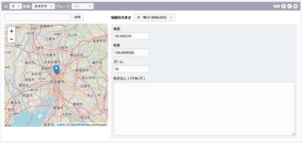Zoom out the map with minus button

[11, 39]
